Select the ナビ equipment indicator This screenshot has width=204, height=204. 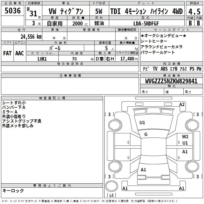(x=146, y=69)
